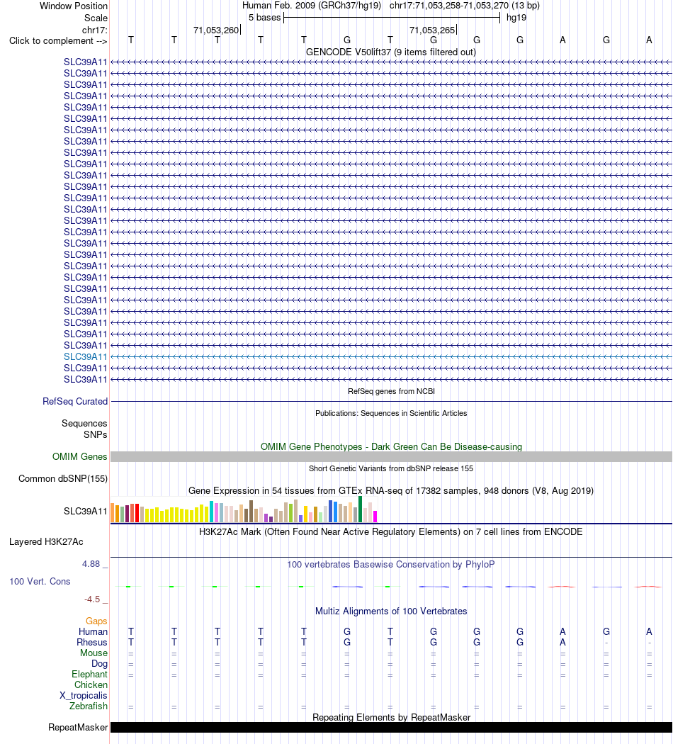Click the 'RepeatMasker' track label
Viewport: 673px width, 744px height.
[78, 728]
